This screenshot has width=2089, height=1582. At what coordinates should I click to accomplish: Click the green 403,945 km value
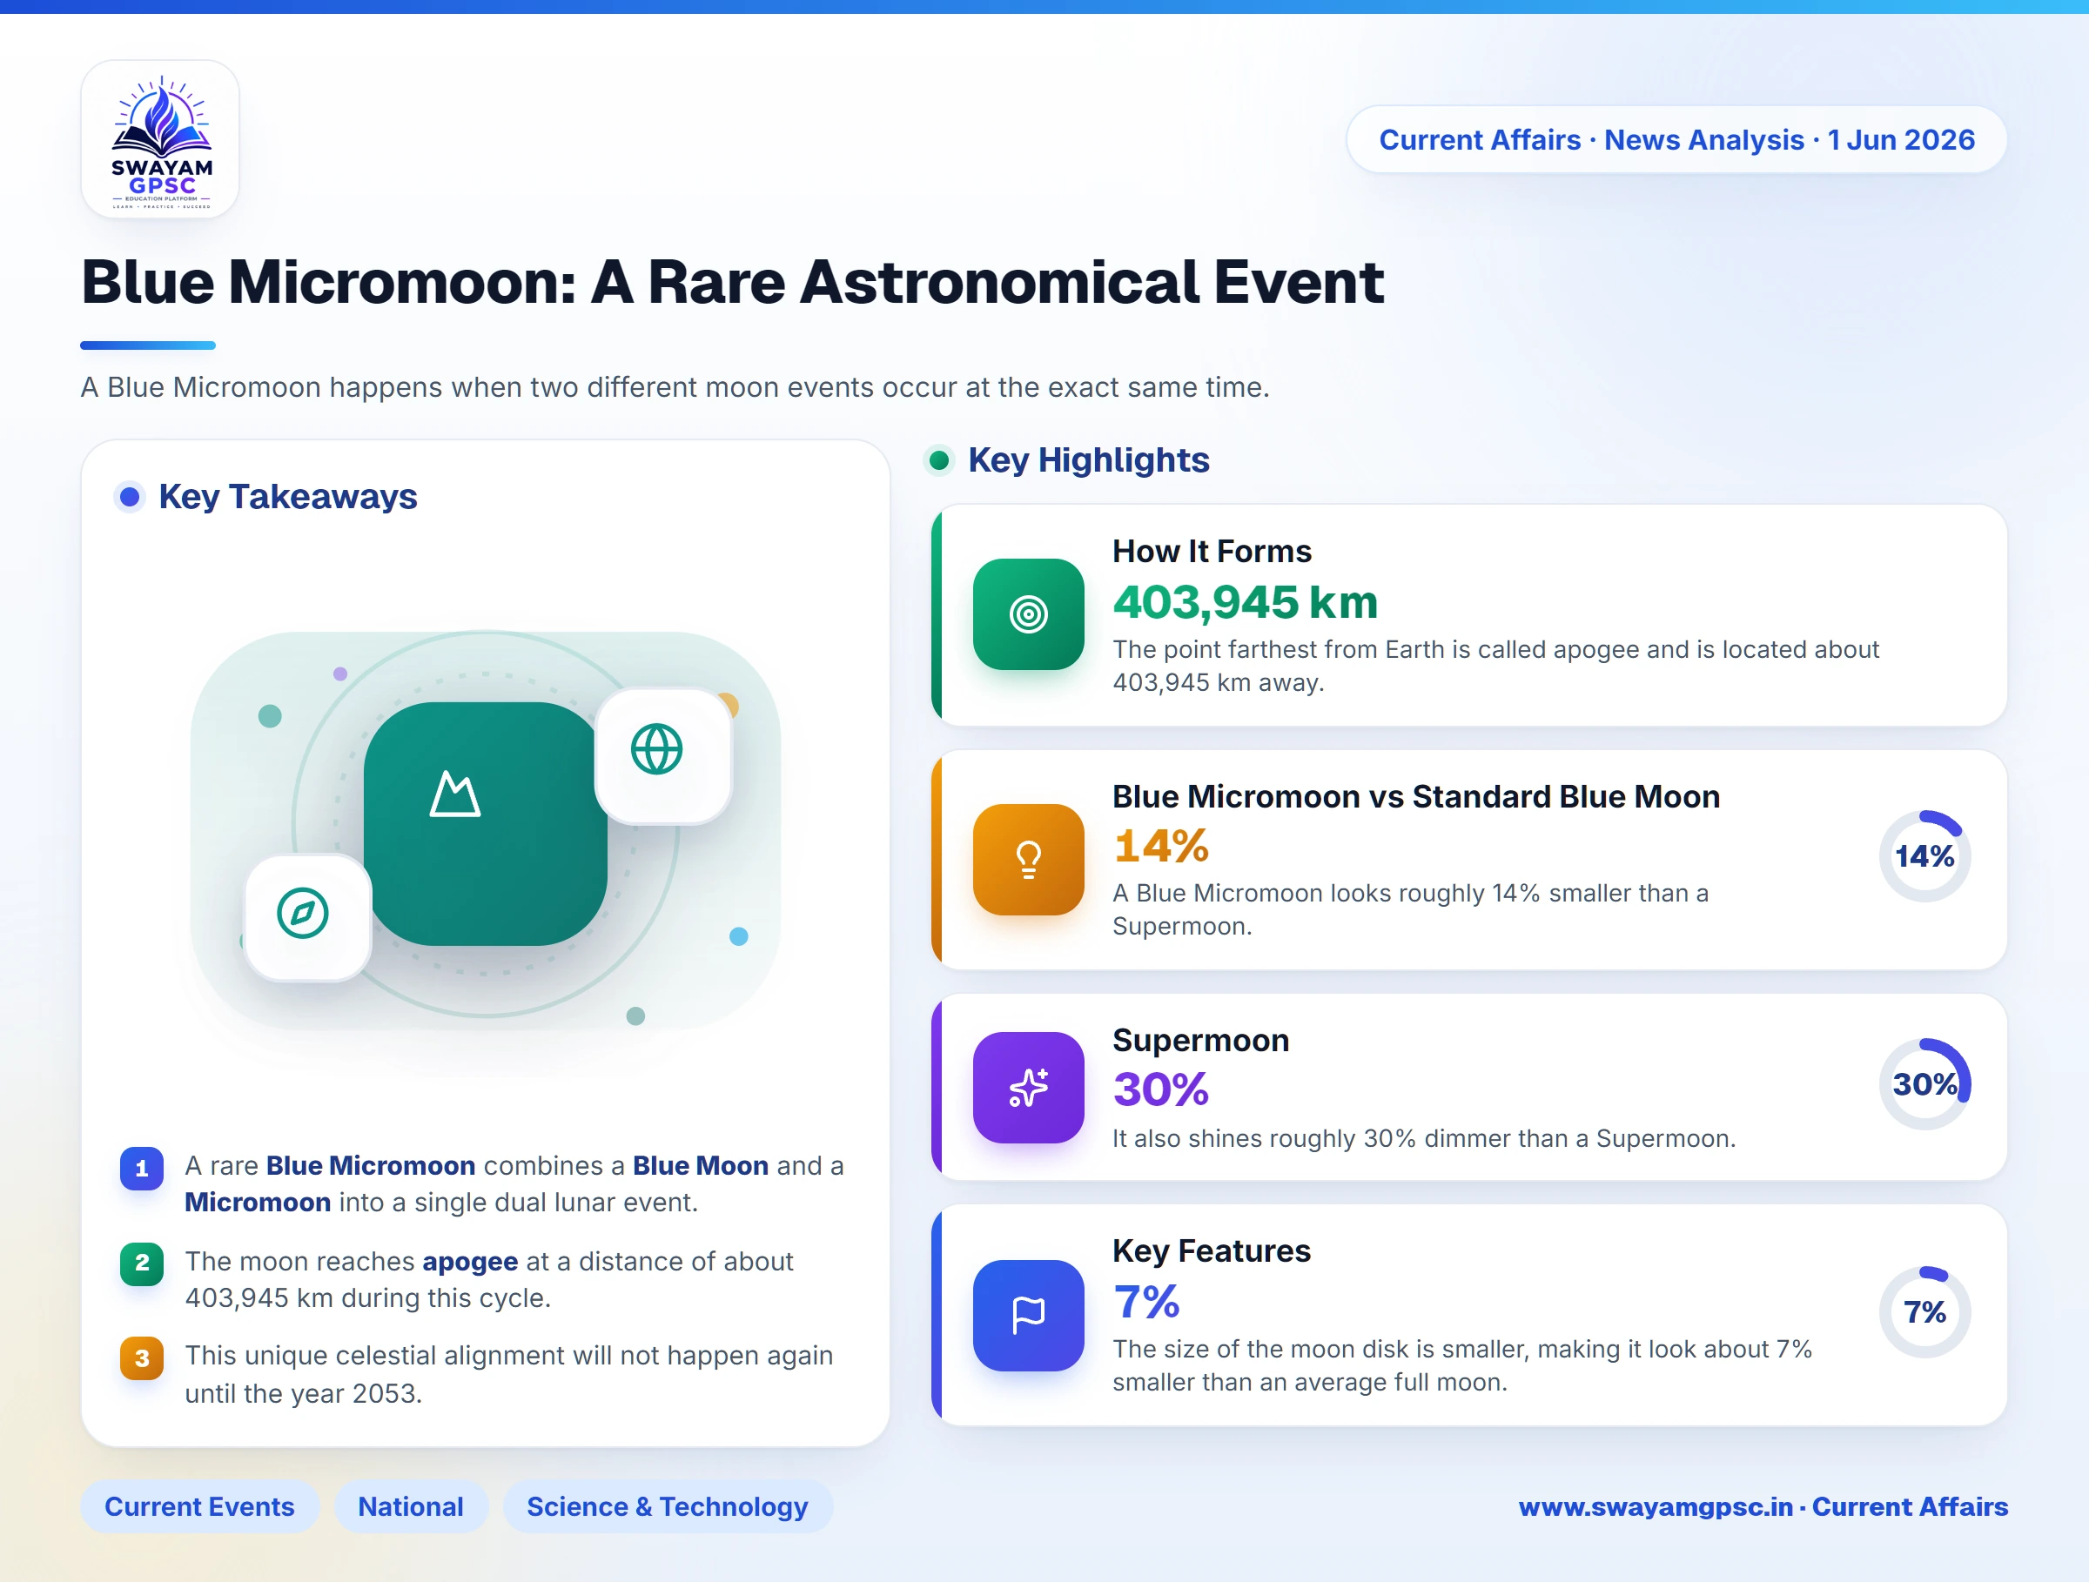coord(1246,602)
